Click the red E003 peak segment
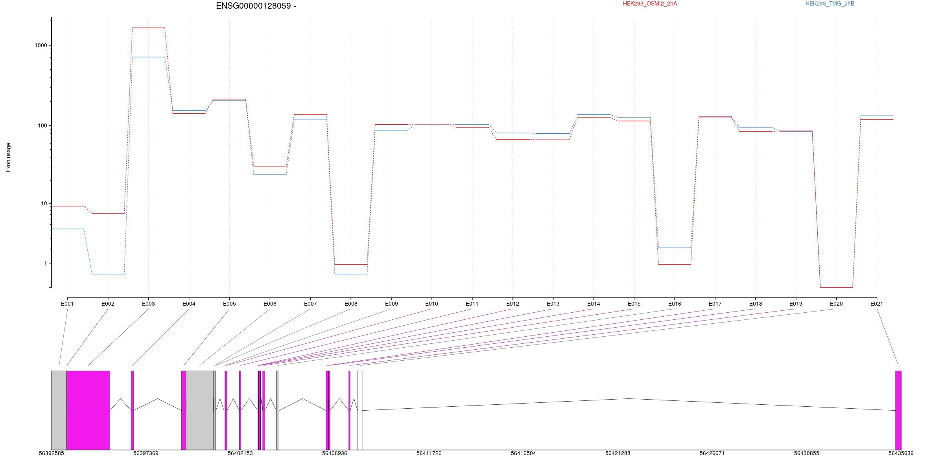 (x=148, y=28)
